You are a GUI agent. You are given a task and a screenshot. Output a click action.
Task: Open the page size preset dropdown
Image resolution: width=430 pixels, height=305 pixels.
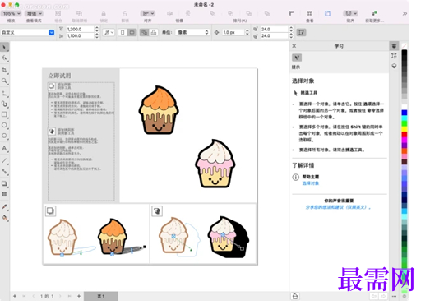click(x=51, y=32)
